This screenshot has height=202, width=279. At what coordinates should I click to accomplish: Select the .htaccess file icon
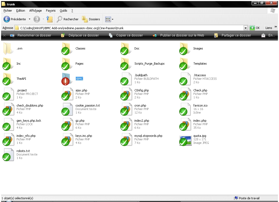(185, 79)
